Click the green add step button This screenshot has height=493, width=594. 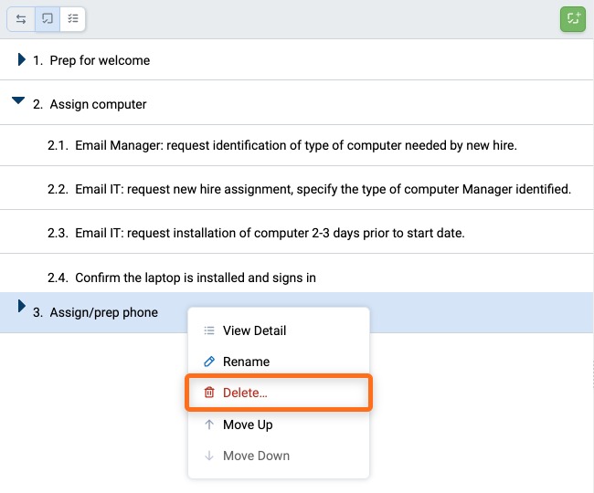tap(573, 19)
